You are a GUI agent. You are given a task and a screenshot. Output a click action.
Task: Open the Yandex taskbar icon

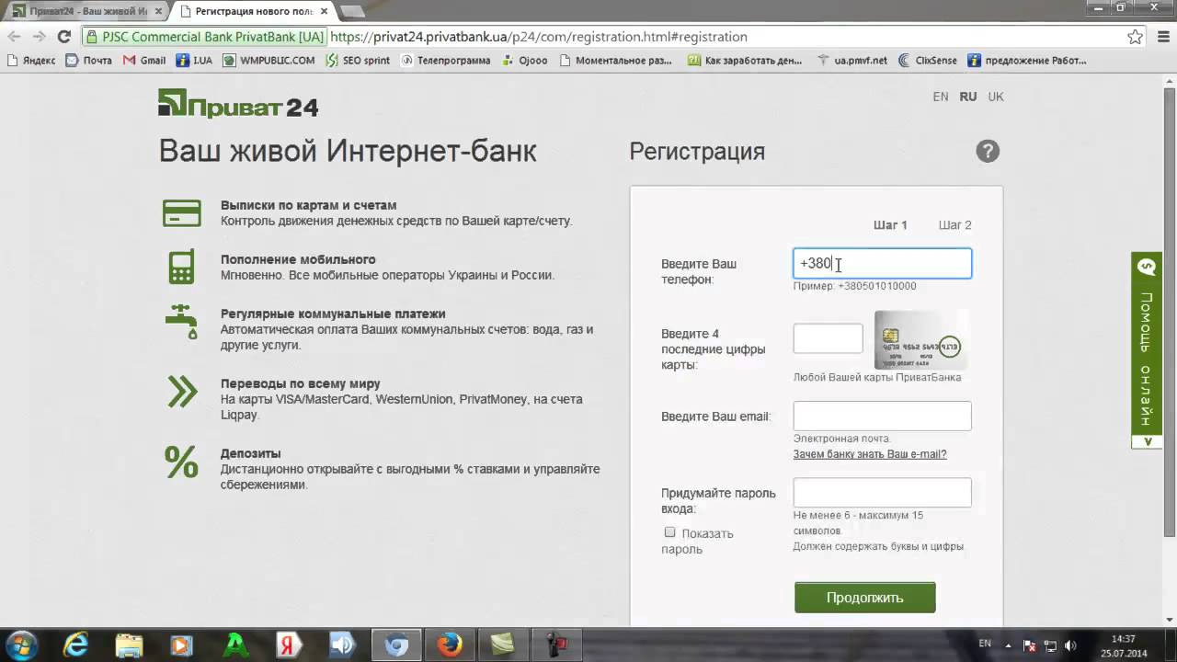pyautogui.click(x=289, y=645)
